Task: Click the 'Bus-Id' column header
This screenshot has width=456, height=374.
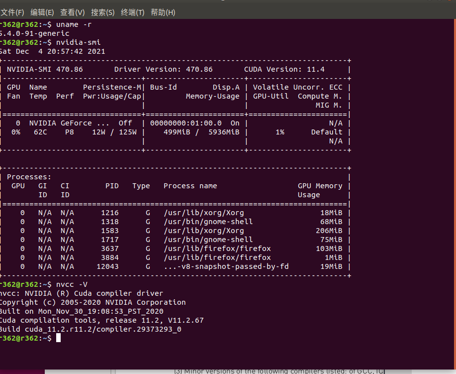Action: tap(164, 87)
